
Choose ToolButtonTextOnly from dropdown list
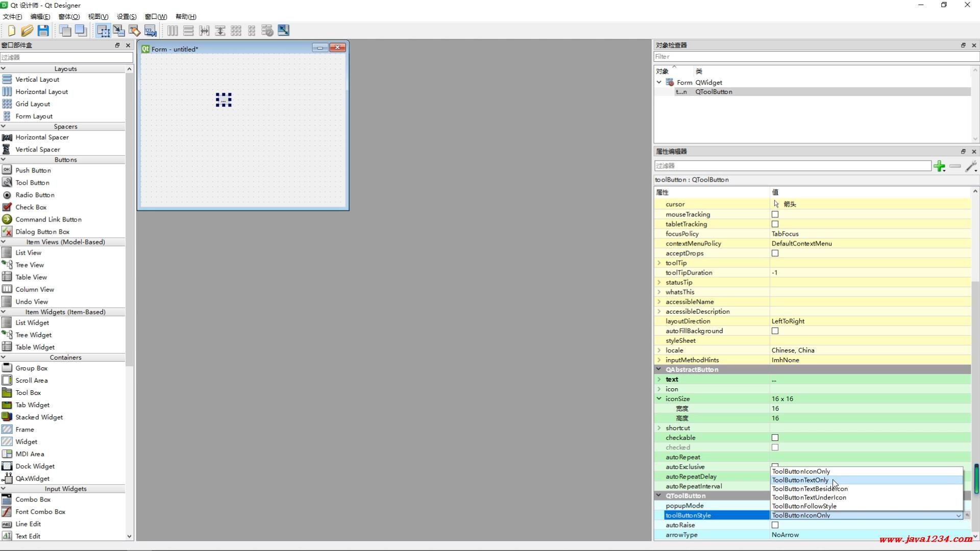[x=800, y=480]
